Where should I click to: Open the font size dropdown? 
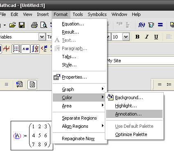pos(126,37)
